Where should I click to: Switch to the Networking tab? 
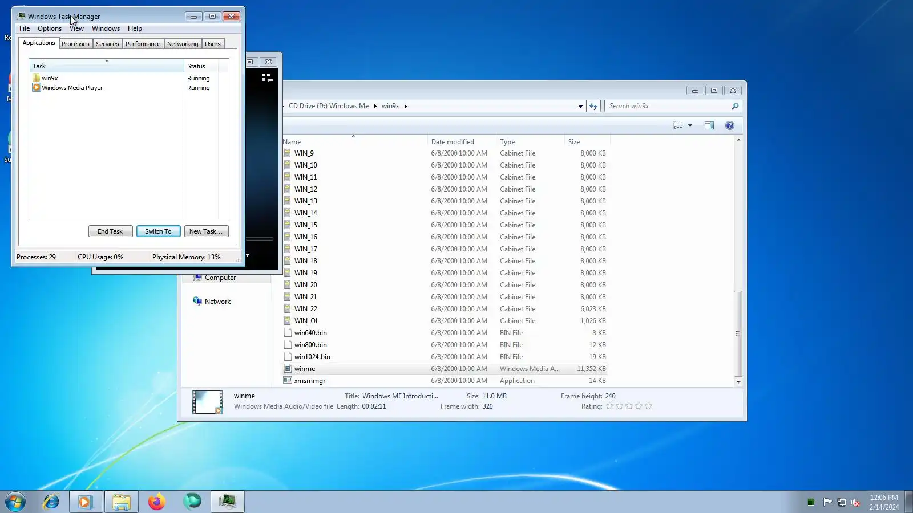[x=183, y=44]
